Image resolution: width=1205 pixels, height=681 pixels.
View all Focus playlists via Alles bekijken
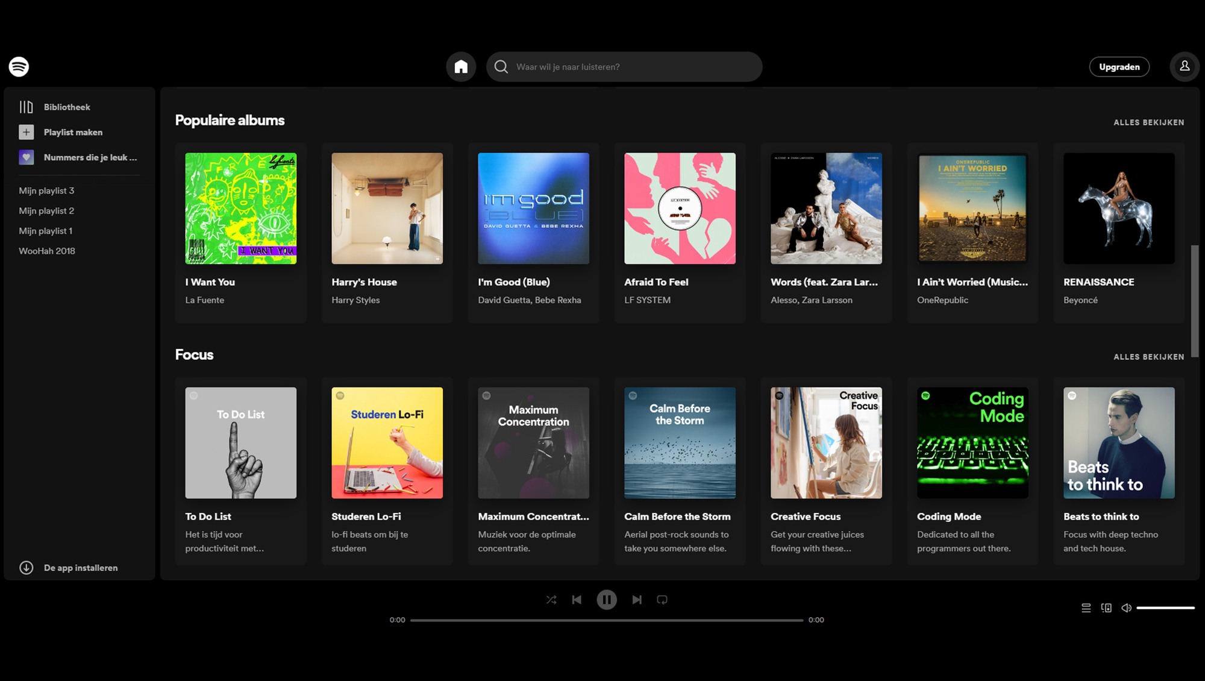click(1148, 357)
